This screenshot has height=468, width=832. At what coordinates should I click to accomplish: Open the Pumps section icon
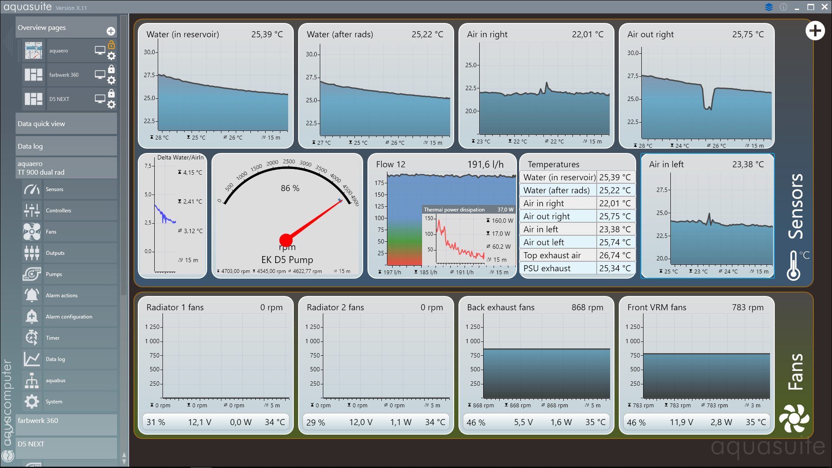32,274
